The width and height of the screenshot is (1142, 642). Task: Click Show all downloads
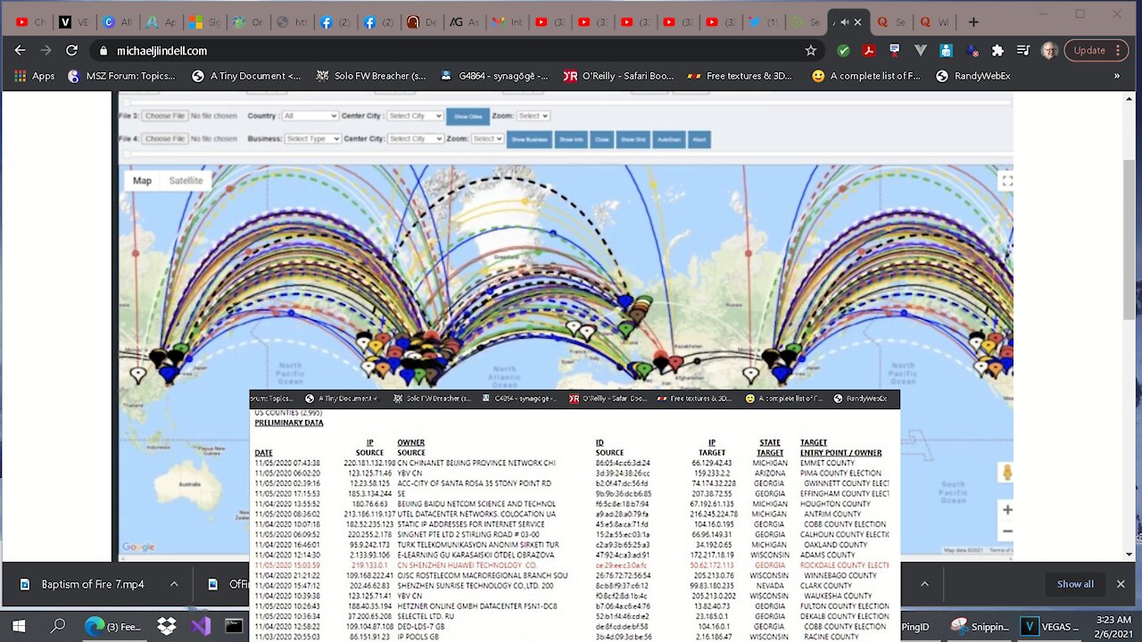pos(1075,584)
